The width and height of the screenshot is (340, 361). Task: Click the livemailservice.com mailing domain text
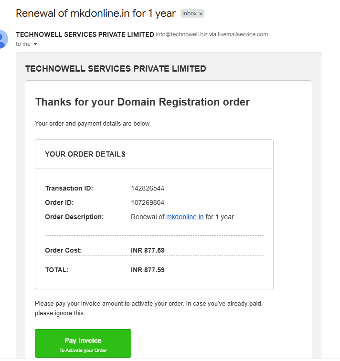click(243, 34)
